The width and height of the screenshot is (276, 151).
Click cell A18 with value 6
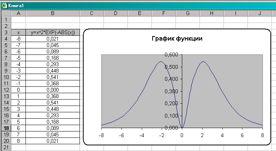[18, 128]
